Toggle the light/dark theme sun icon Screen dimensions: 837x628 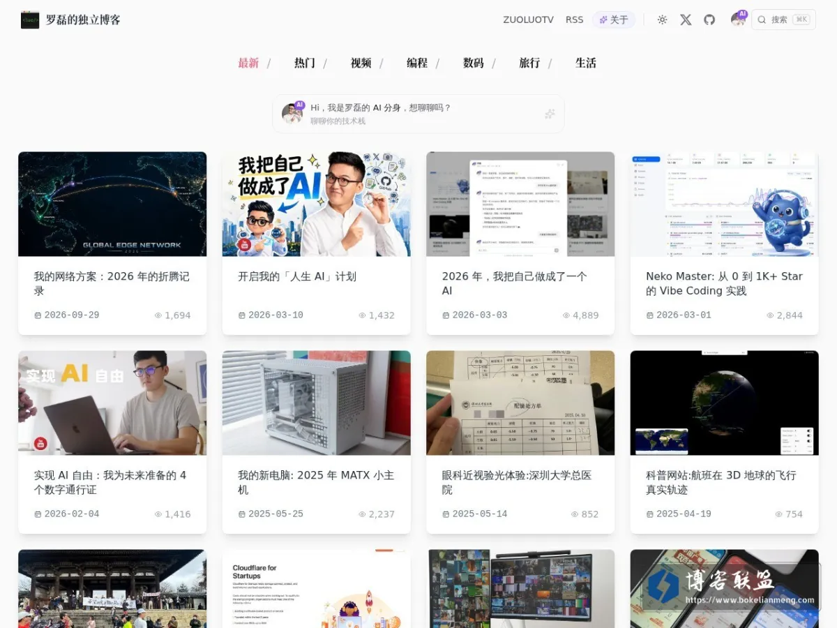[662, 20]
